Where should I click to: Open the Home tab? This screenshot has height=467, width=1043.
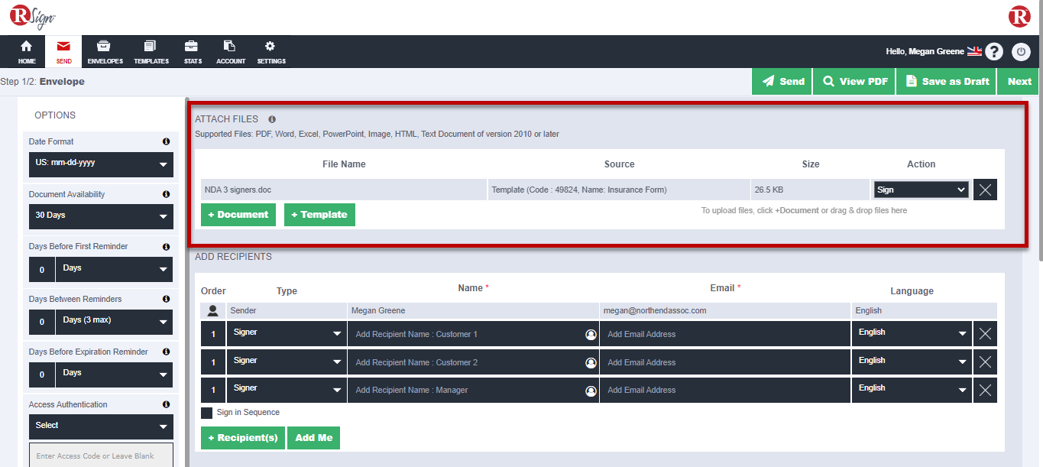click(x=27, y=51)
